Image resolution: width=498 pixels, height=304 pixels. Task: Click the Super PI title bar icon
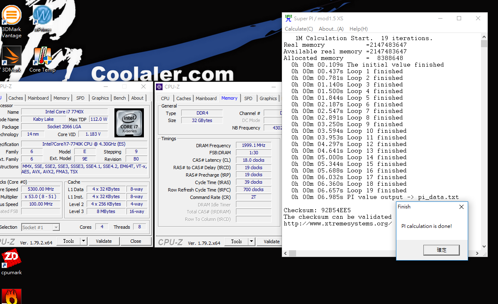tap(288, 18)
